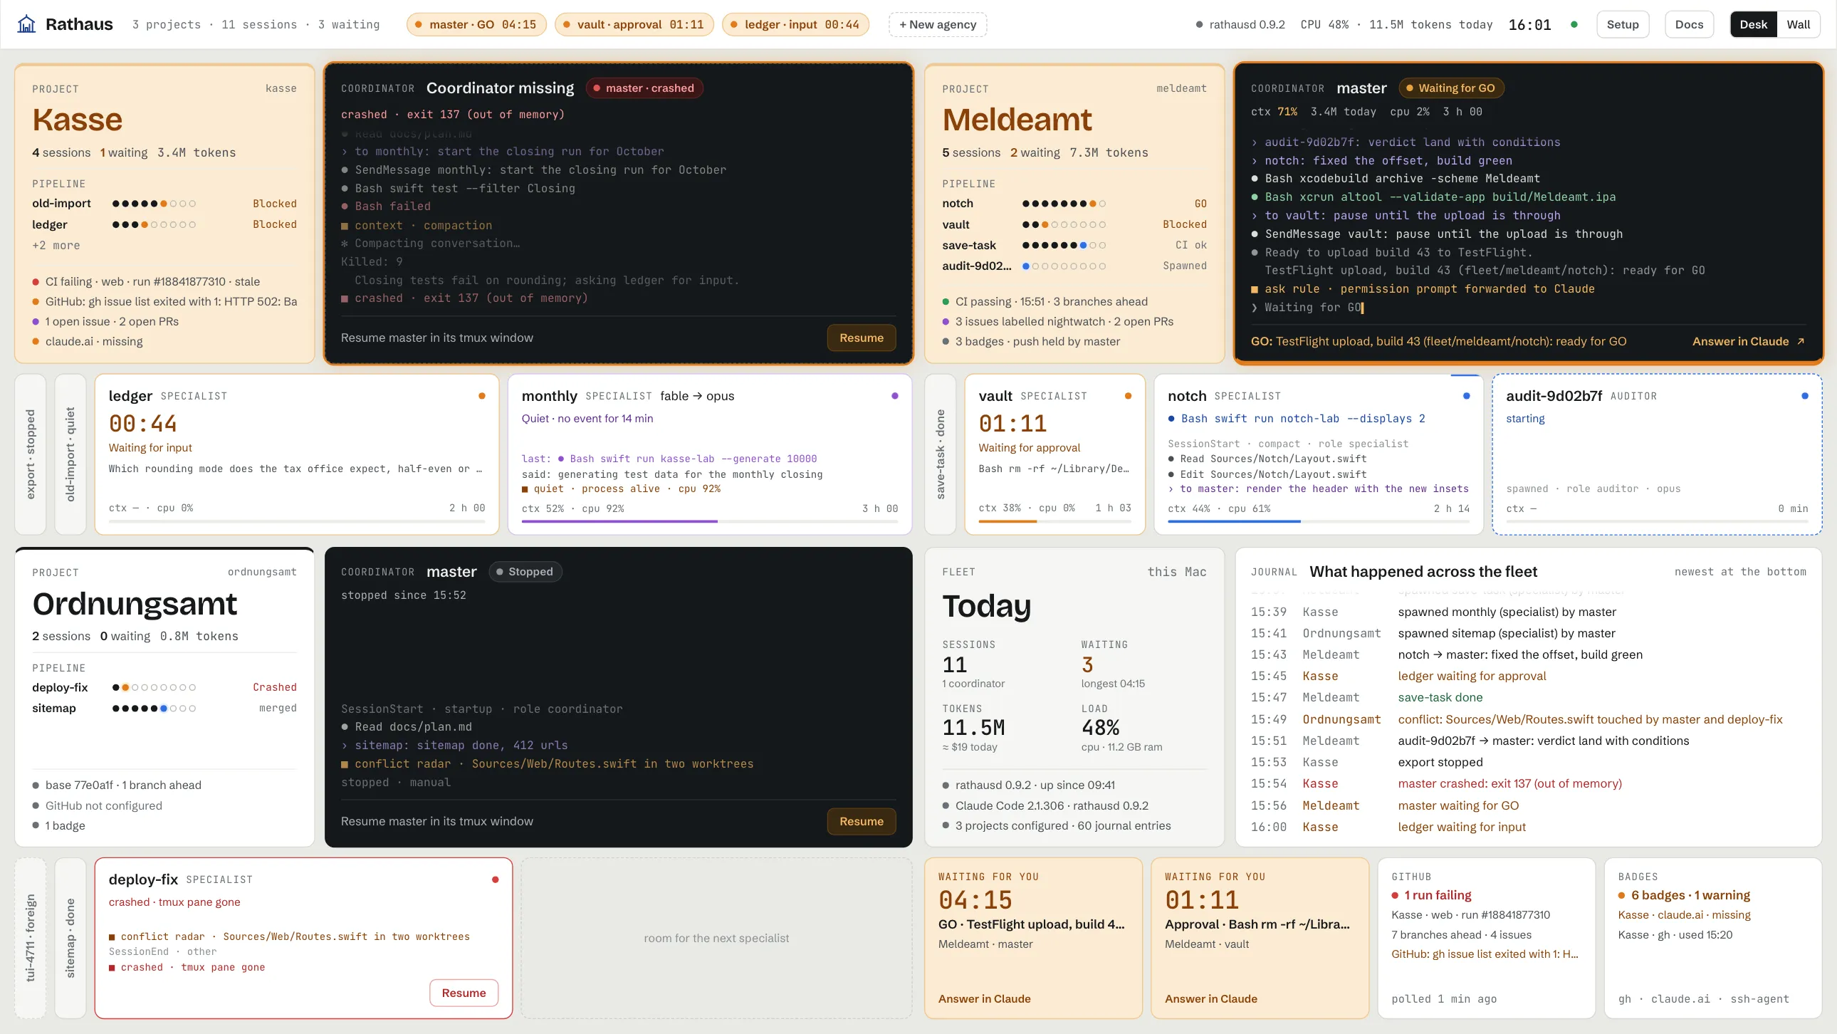Click the + New agency button

click(x=938, y=24)
